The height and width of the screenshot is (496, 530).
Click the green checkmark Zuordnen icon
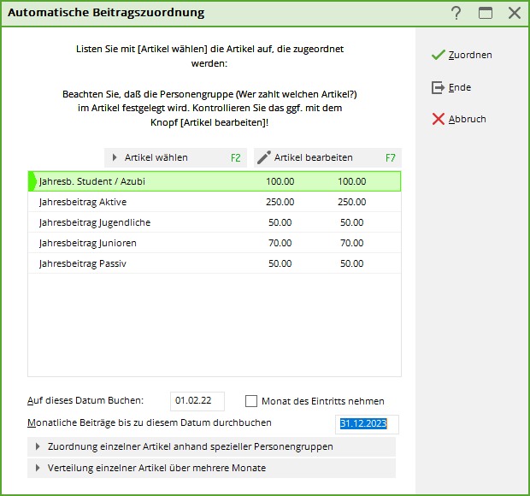coord(438,55)
